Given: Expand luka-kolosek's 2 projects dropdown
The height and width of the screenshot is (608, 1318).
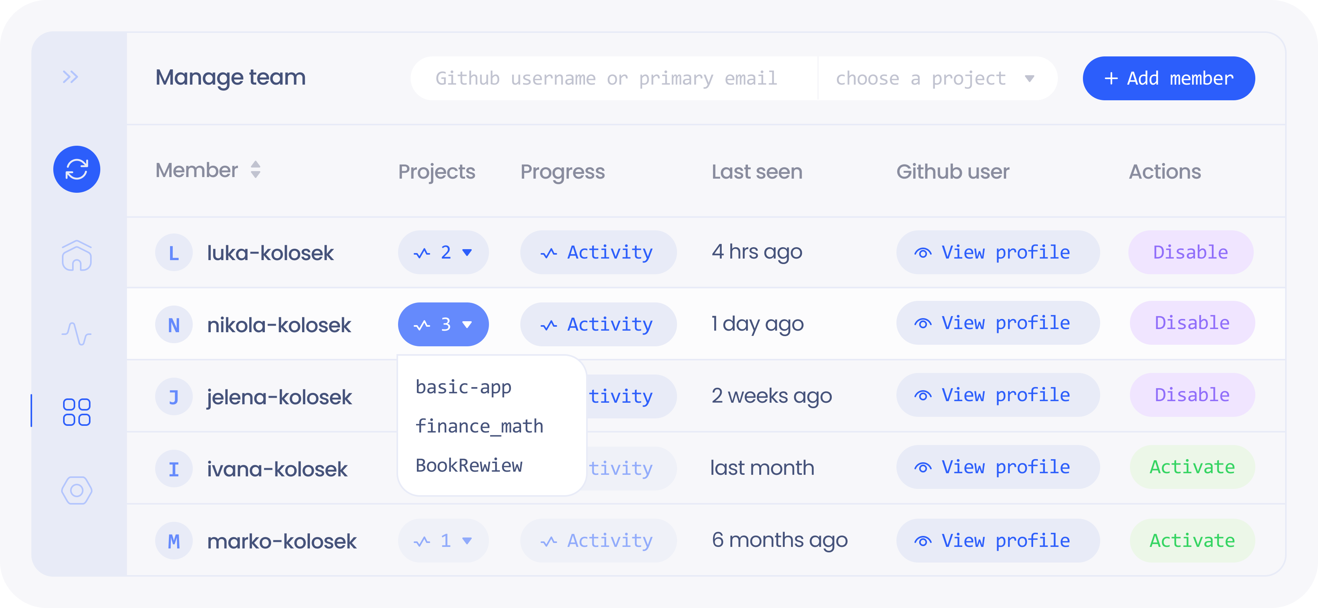Looking at the screenshot, I should coord(443,252).
